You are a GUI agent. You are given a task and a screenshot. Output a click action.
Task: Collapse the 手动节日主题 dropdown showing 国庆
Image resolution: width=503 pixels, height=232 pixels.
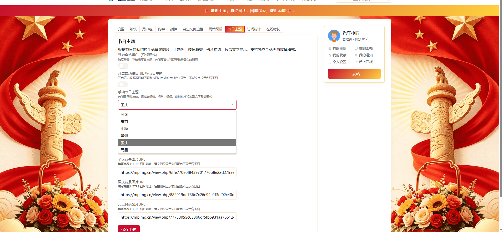click(x=177, y=105)
